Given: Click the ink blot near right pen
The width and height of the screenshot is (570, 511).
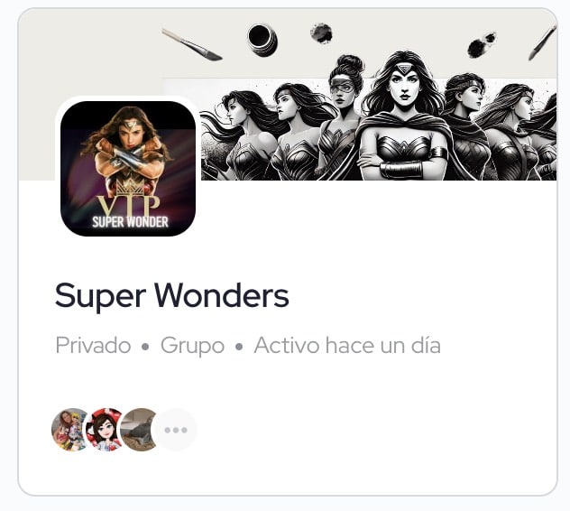Looking at the screenshot, I should pyautogui.click(x=482, y=45).
